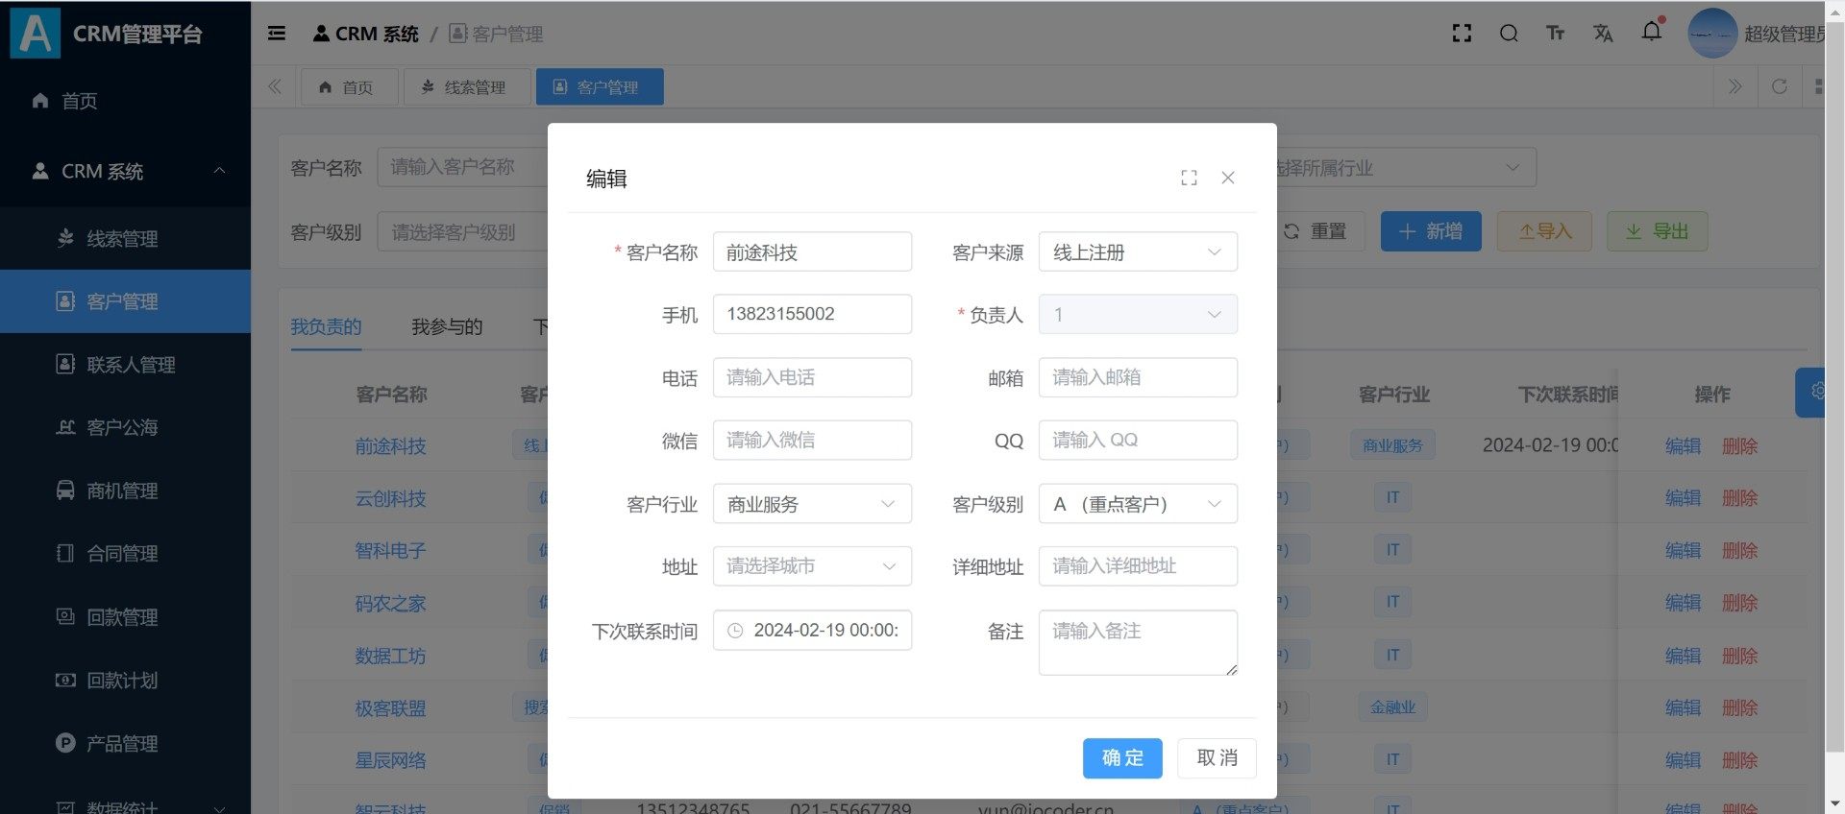The width and height of the screenshot is (1845, 814).
Task: Toggle the sidebar hamburger menu icon
Action: pos(277,34)
